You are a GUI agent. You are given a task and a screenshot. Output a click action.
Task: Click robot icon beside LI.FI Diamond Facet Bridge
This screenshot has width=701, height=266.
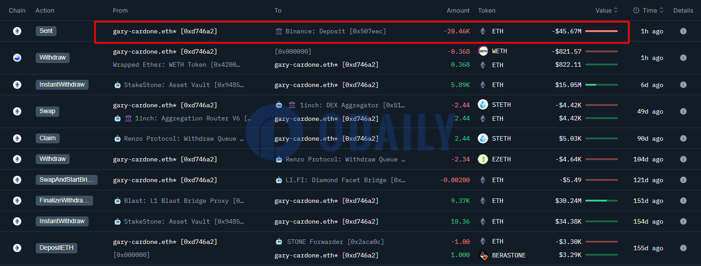pos(279,180)
